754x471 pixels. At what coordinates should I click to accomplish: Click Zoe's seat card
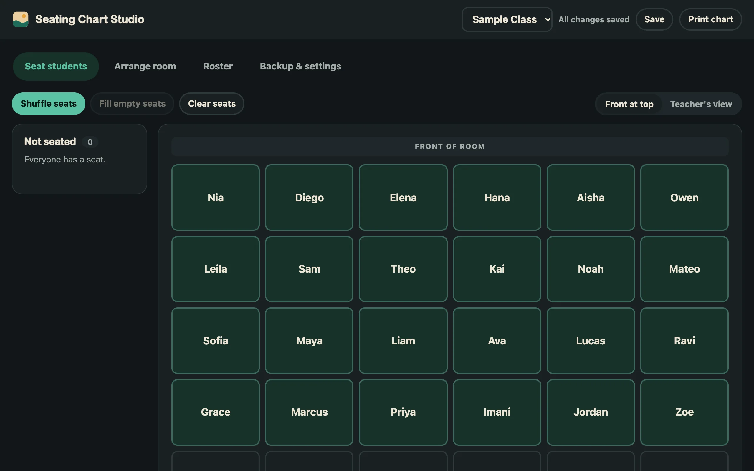pyautogui.click(x=684, y=412)
